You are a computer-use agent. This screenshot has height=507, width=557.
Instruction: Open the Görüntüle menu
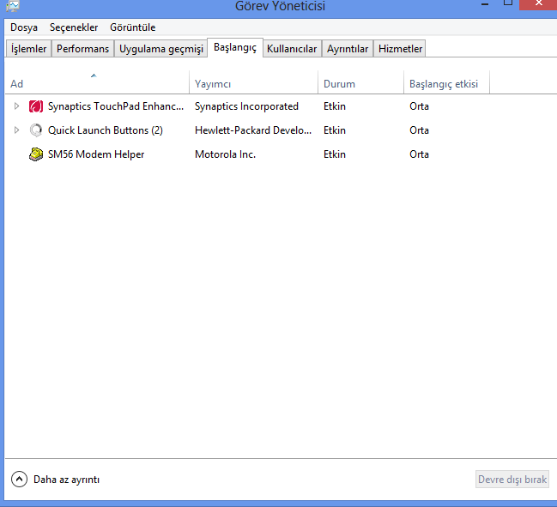tap(132, 27)
